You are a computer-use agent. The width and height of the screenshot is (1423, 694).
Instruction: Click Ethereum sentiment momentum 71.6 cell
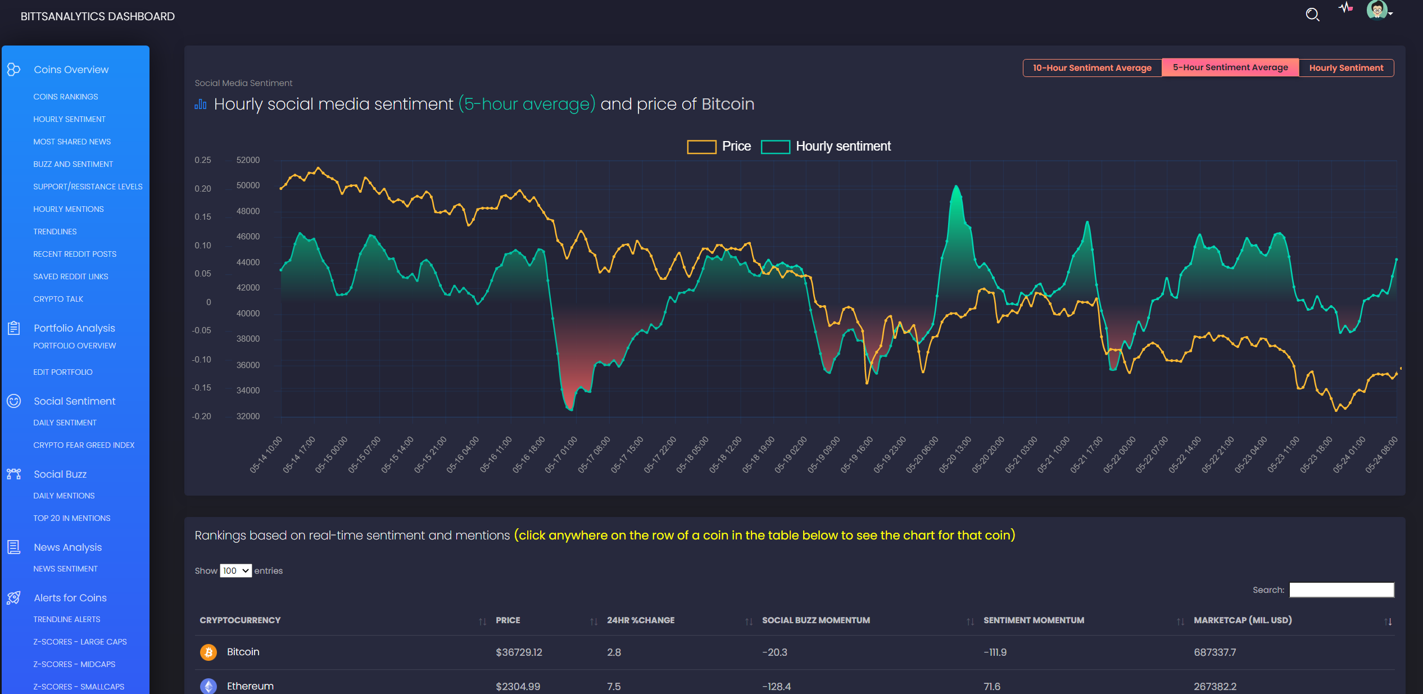pyautogui.click(x=992, y=687)
